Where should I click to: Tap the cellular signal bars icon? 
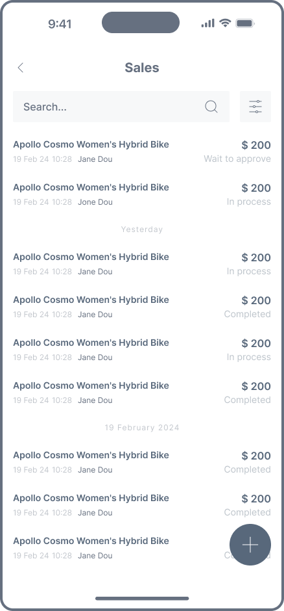(208, 23)
